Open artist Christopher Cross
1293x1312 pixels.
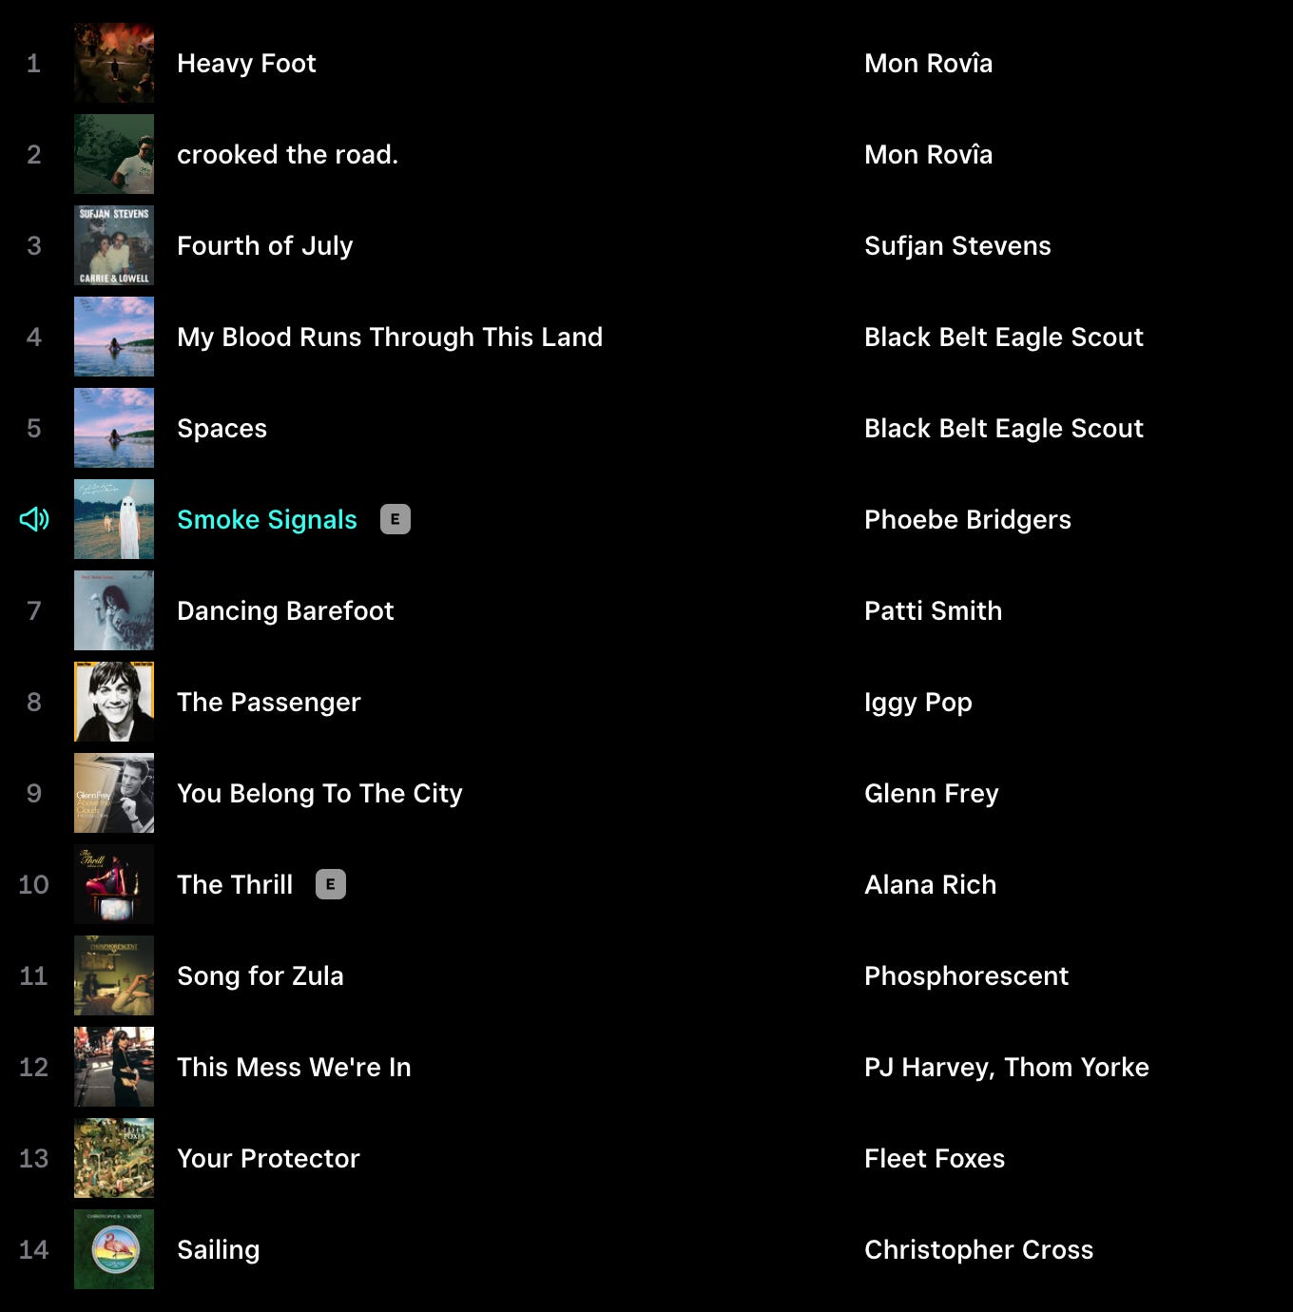pyautogui.click(x=978, y=1250)
